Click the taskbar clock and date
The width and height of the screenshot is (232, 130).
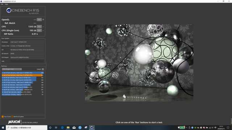(x=221, y=127)
